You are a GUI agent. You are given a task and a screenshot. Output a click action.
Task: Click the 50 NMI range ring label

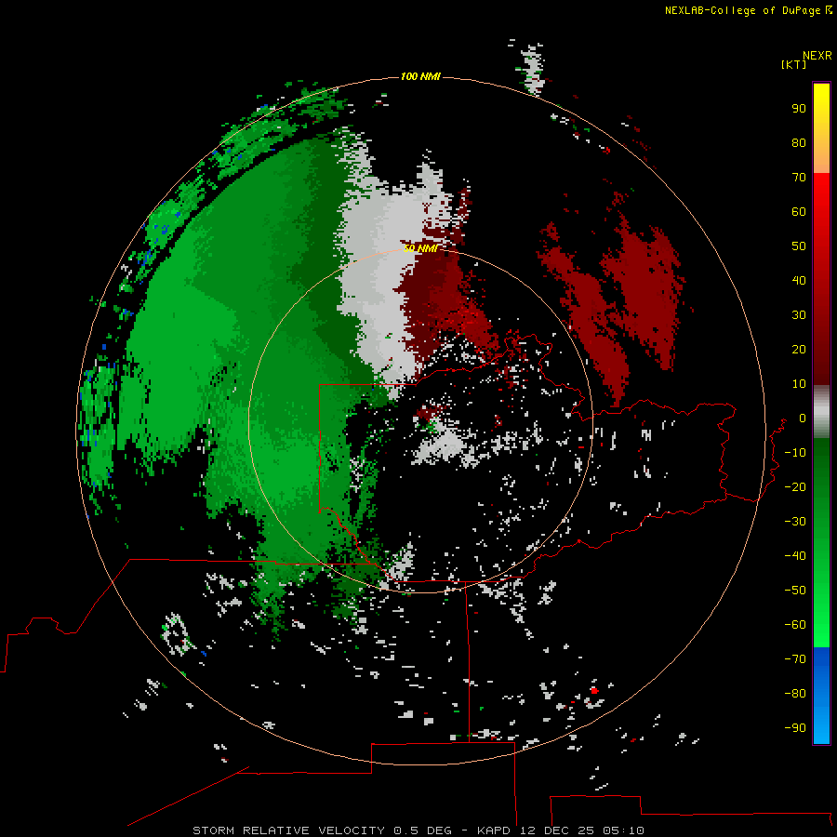[420, 248]
